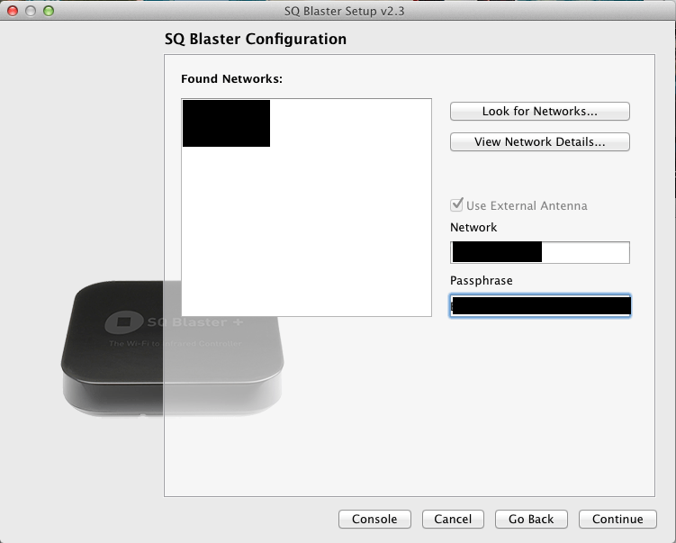The width and height of the screenshot is (676, 543).
Task: Close the SQ Blaster Setup window
Action: coord(13,11)
